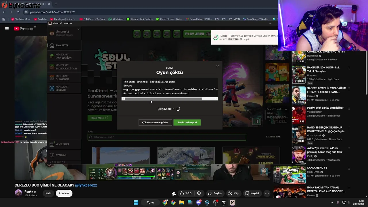Reload the browser page

(x=18, y=12)
